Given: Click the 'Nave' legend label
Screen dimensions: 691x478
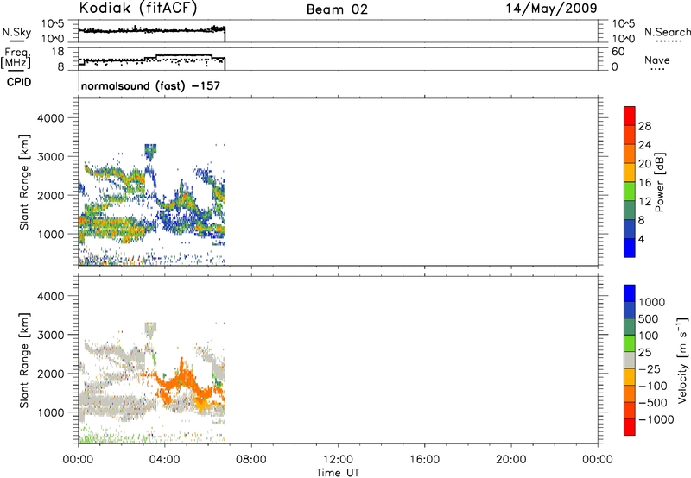Looking at the screenshot, I should click(x=657, y=60).
